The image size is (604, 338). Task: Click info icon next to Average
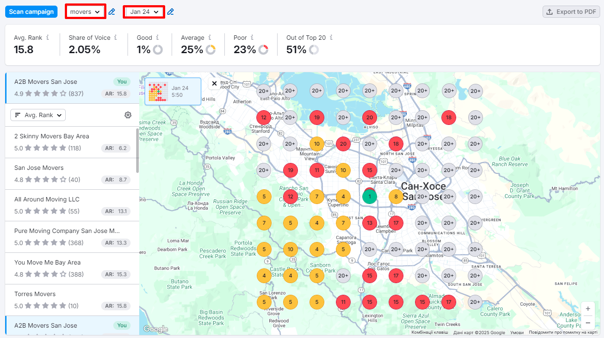(x=210, y=38)
